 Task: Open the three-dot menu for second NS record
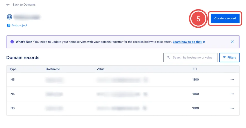pyautogui.click(x=232, y=94)
